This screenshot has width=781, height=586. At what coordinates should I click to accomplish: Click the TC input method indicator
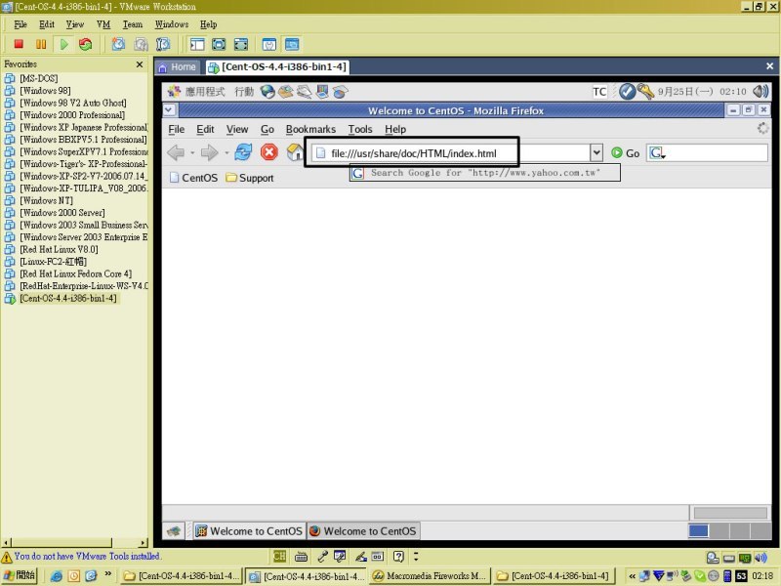[599, 92]
